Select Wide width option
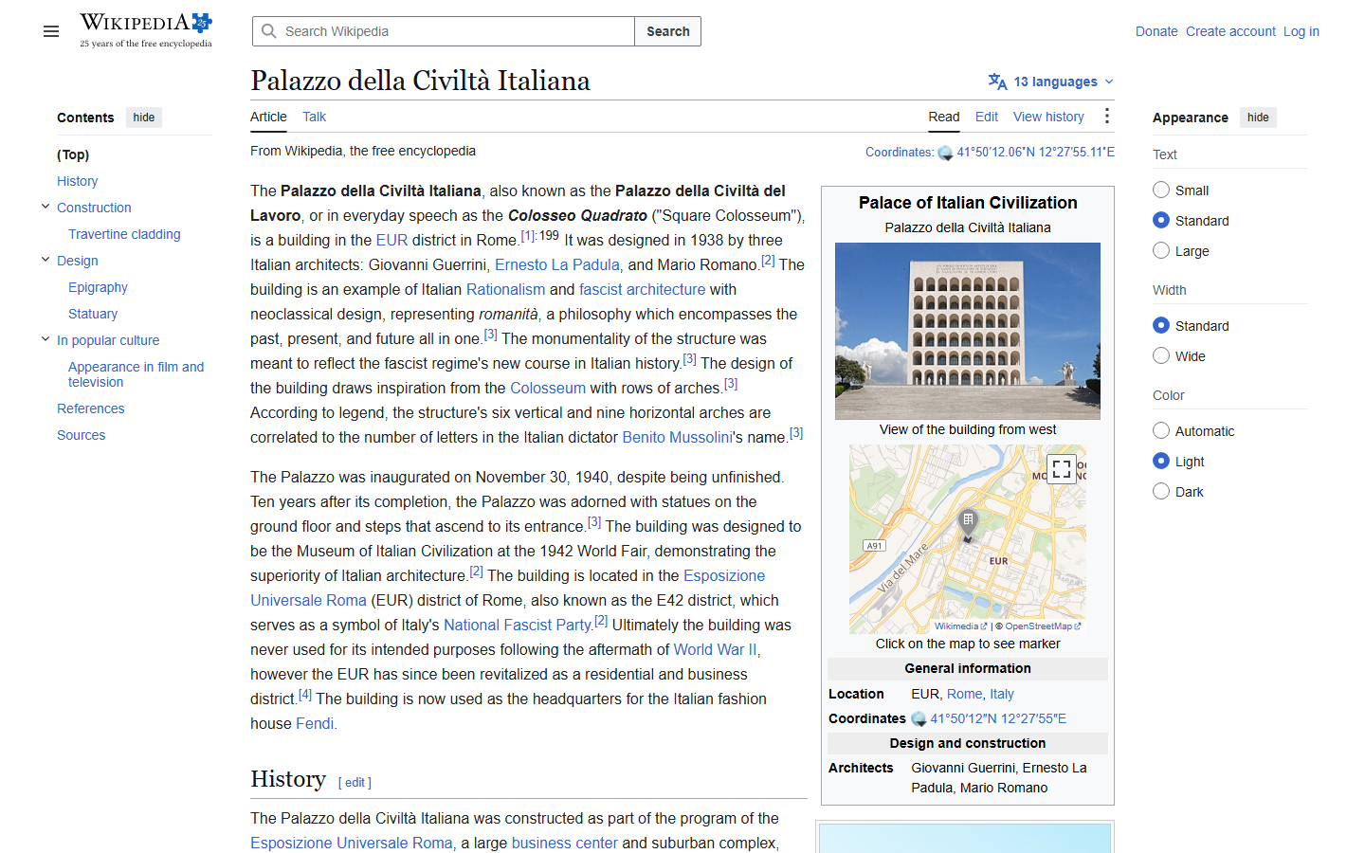 (1161, 355)
